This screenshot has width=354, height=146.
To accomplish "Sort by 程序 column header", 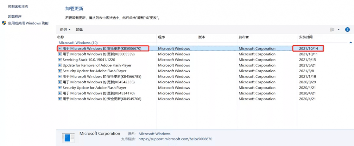I will click(x=162, y=37).
